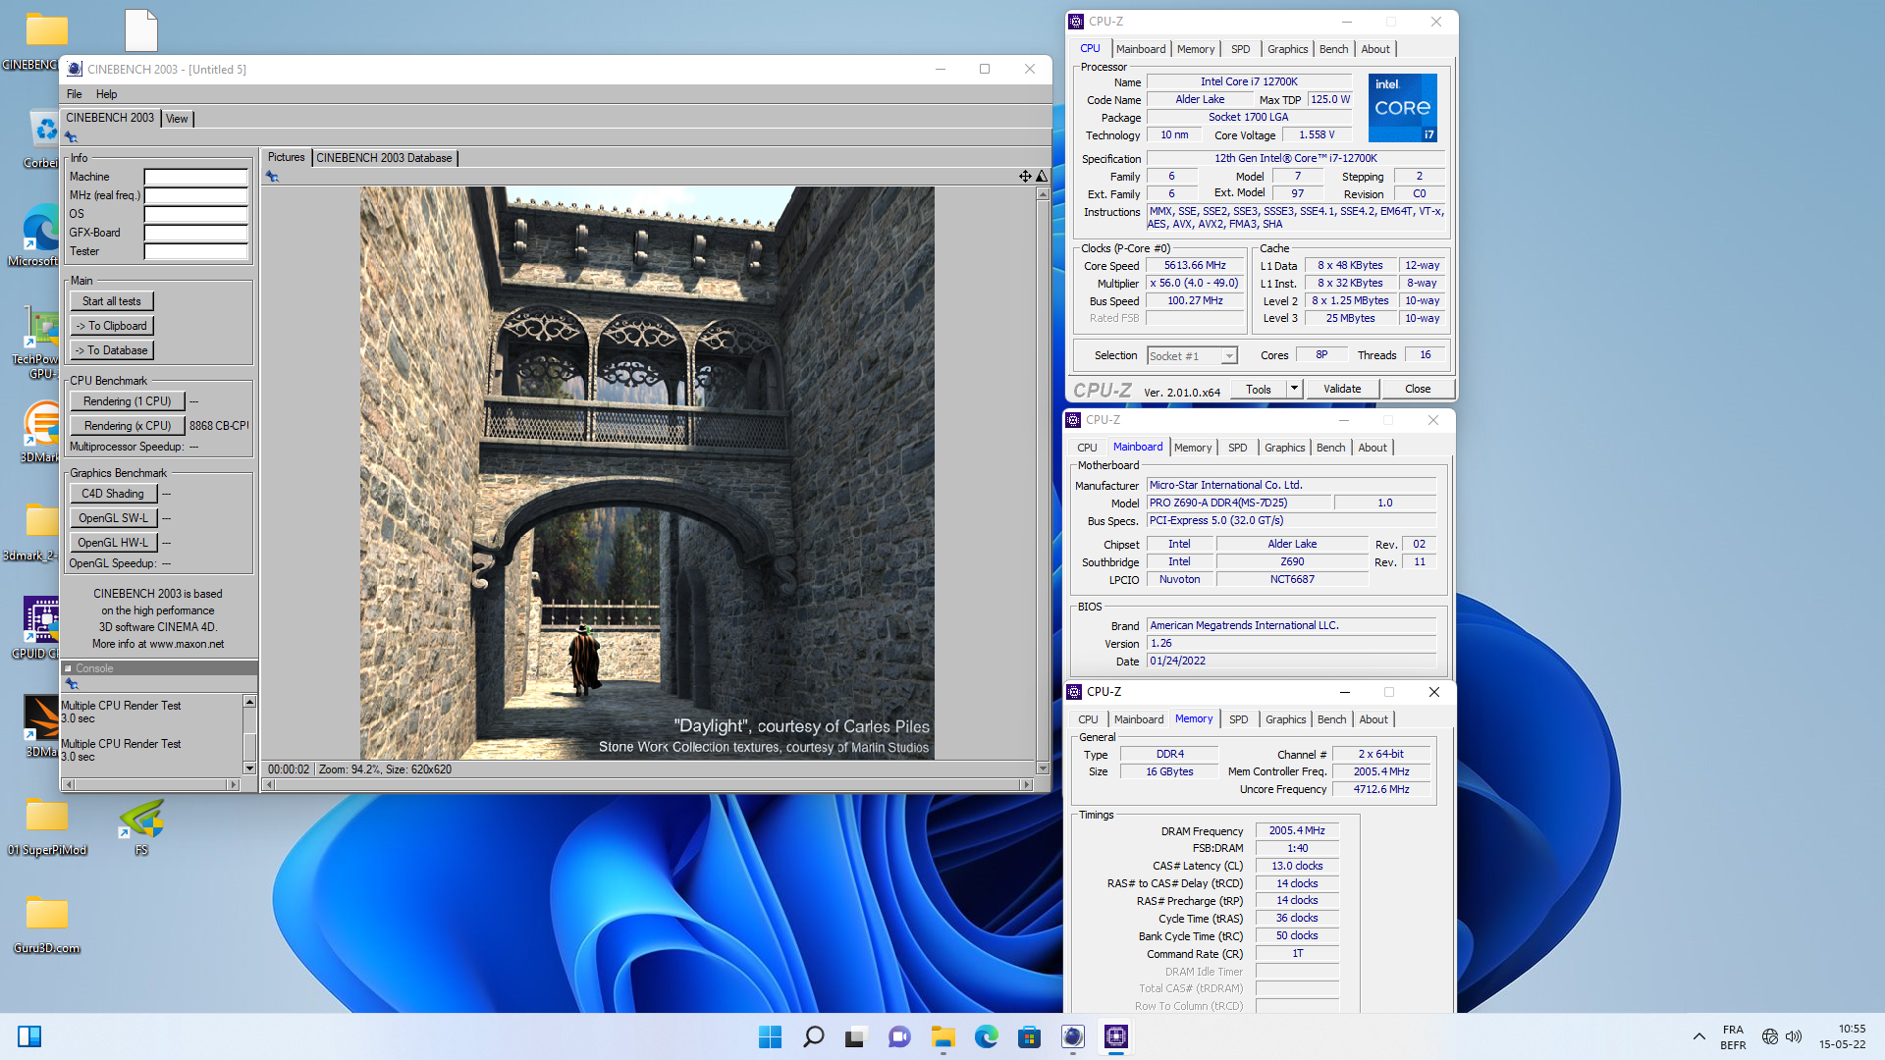Open Task View on taskbar
This screenshot has height=1060, width=1885.
tap(855, 1036)
